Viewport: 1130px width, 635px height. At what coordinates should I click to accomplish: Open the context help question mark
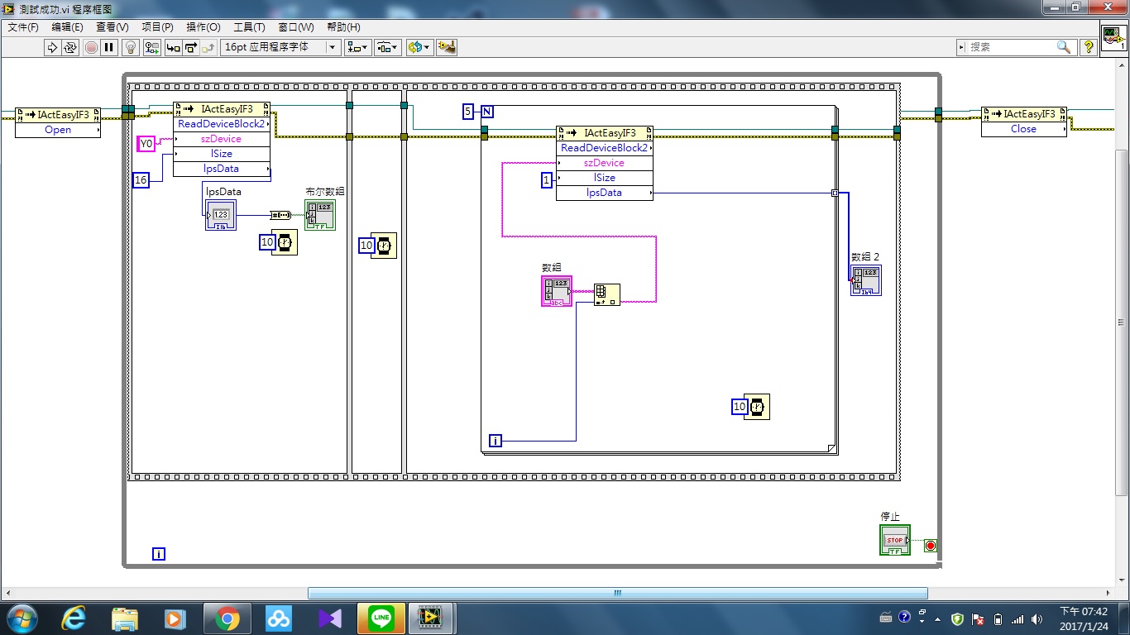(x=1089, y=47)
